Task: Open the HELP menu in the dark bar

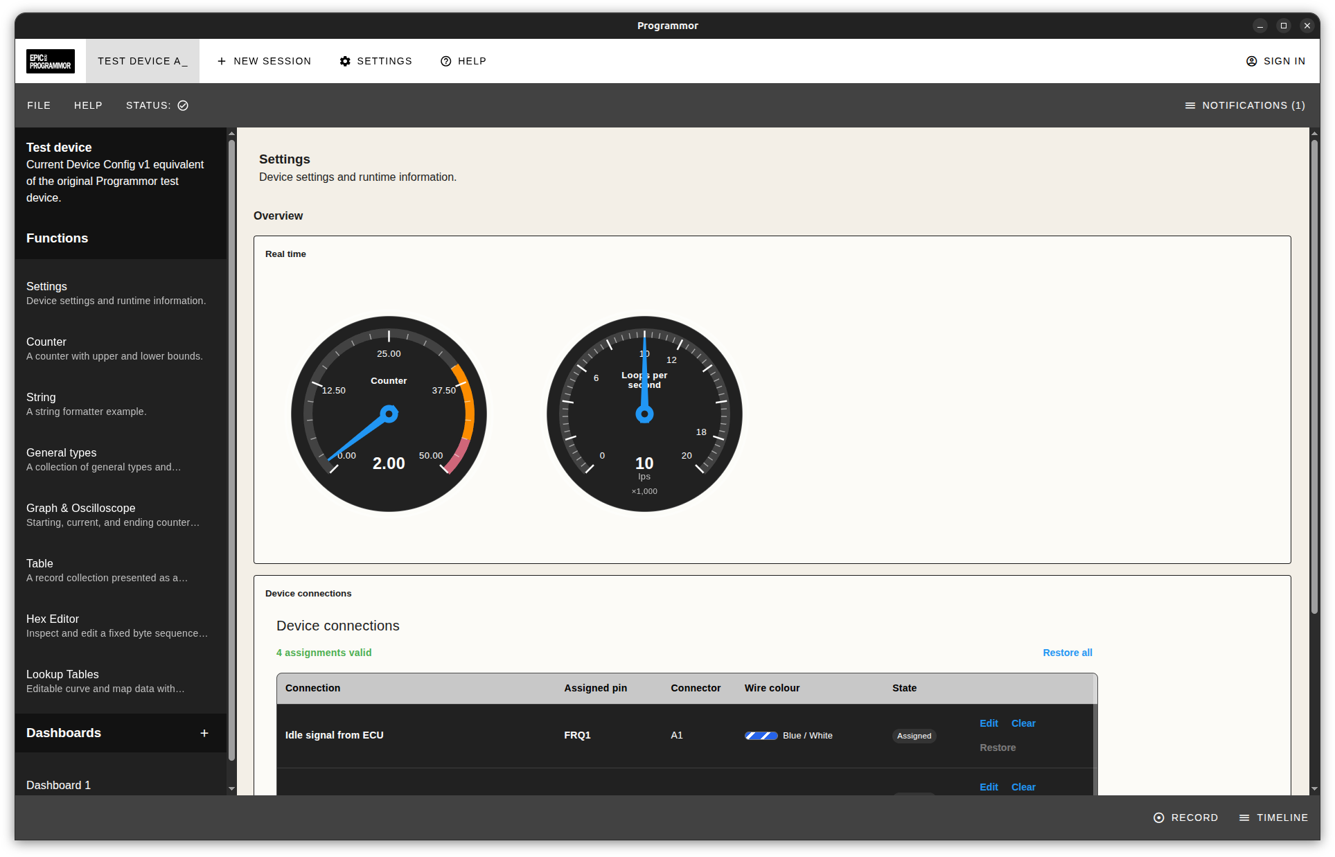Action: tap(88, 105)
